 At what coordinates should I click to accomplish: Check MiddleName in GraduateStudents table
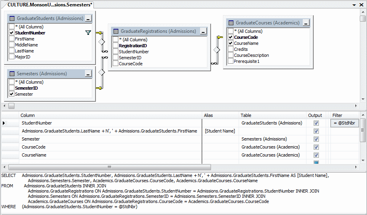tap(12, 45)
